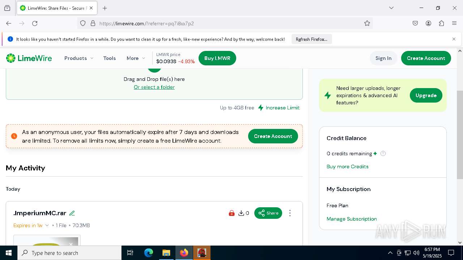Open the tracking protection shield panel
The height and width of the screenshot is (260, 463).
point(83,23)
